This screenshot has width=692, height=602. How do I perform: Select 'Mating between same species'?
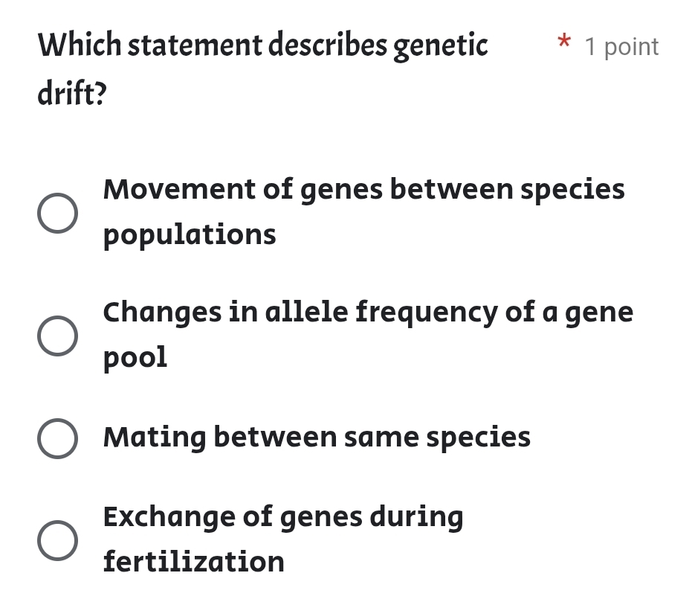pyautogui.click(x=316, y=438)
